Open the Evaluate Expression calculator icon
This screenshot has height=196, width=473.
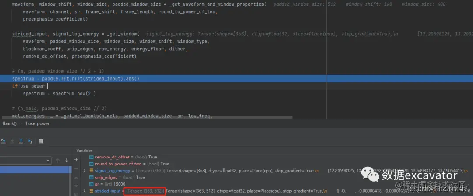[x=41, y=141]
